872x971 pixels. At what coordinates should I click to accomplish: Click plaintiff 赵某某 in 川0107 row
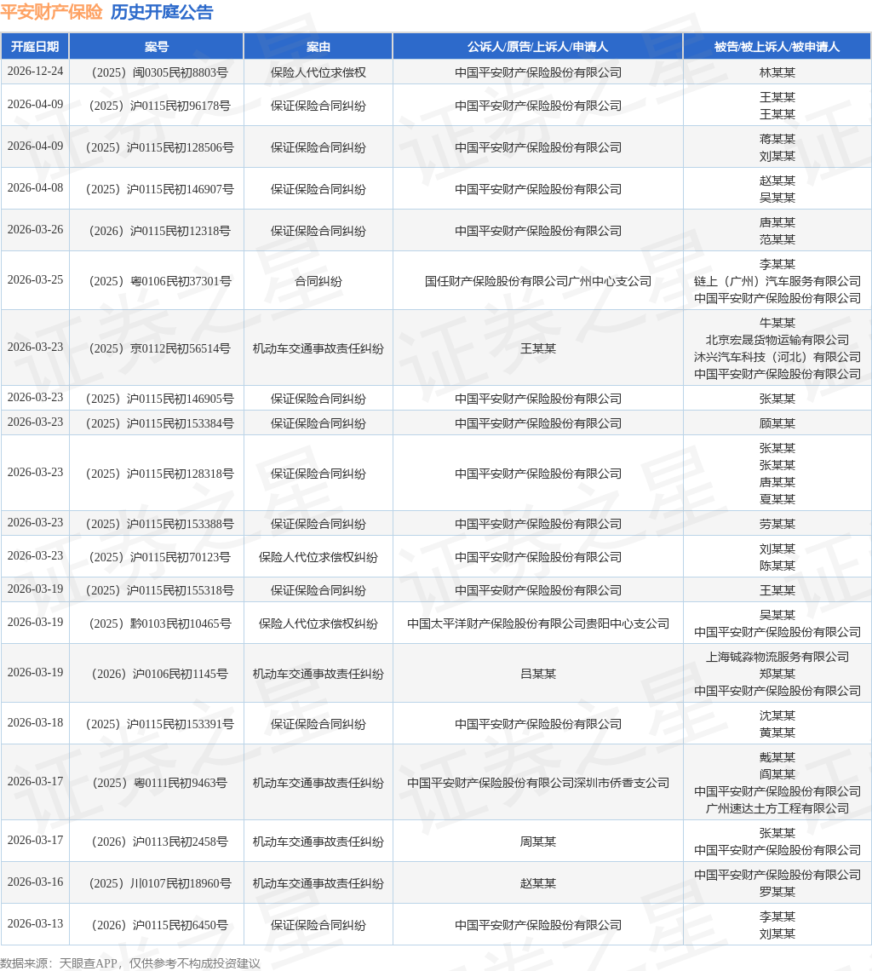tap(537, 883)
